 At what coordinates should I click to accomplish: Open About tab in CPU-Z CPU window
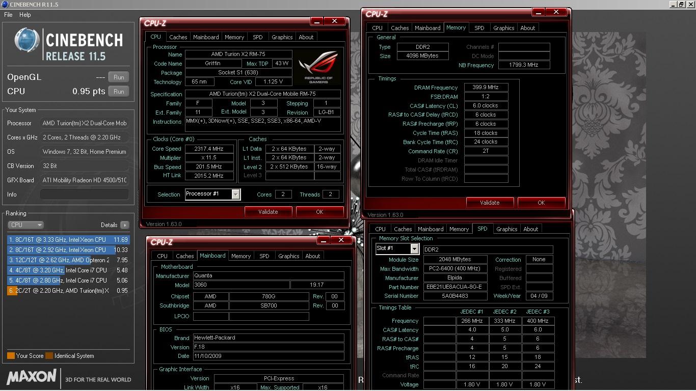pos(306,37)
